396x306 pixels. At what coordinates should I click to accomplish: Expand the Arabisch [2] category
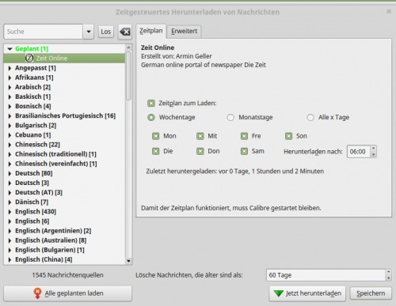coord(10,87)
